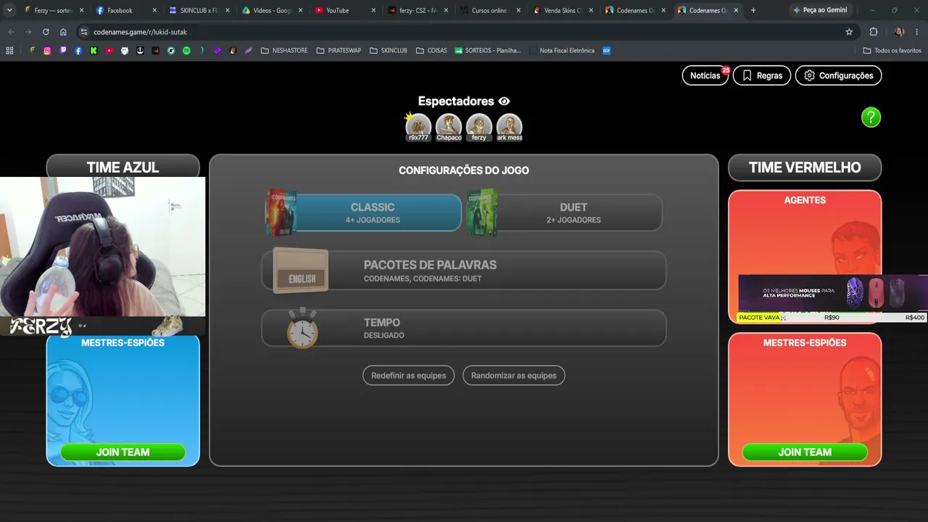The height and width of the screenshot is (522, 928).
Task: Close the YouTube tab
Action: pyautogui.click(x=373, y=10)
